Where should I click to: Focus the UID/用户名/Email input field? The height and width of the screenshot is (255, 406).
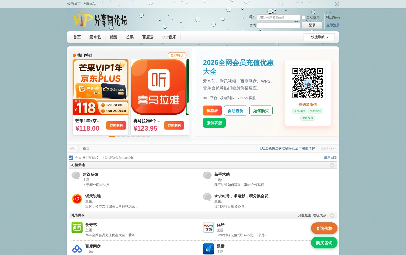pos(279,17)
